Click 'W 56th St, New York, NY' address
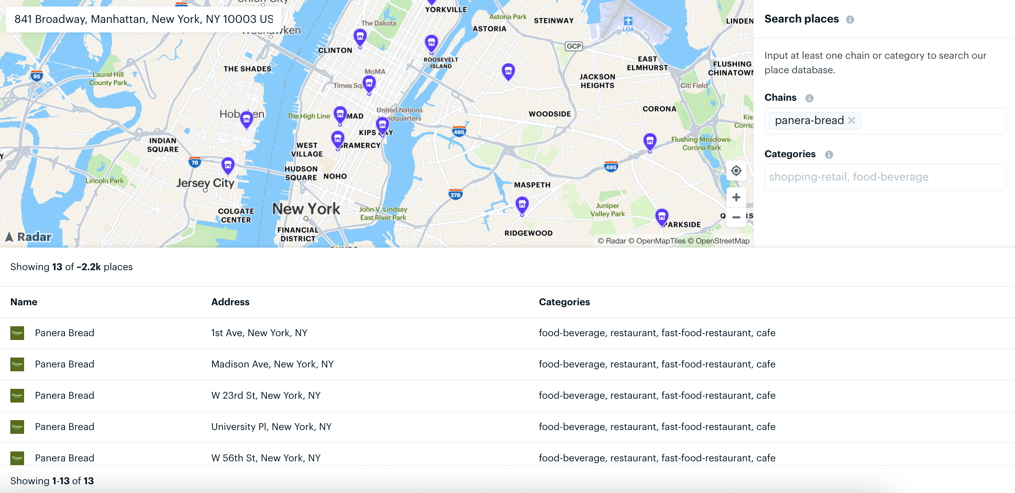This screenshot has width=1015, height=493. pos(266,458)
